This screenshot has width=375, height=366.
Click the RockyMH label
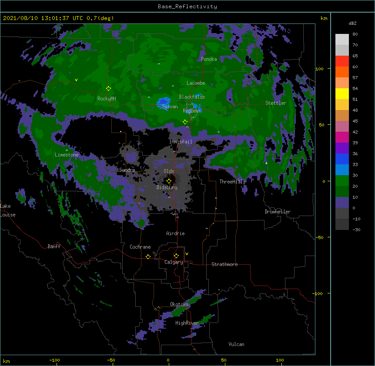coord(107,98)
